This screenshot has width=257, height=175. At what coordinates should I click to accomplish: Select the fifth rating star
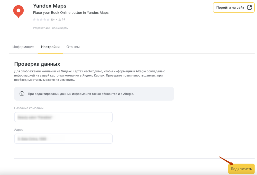click(48, 19)
